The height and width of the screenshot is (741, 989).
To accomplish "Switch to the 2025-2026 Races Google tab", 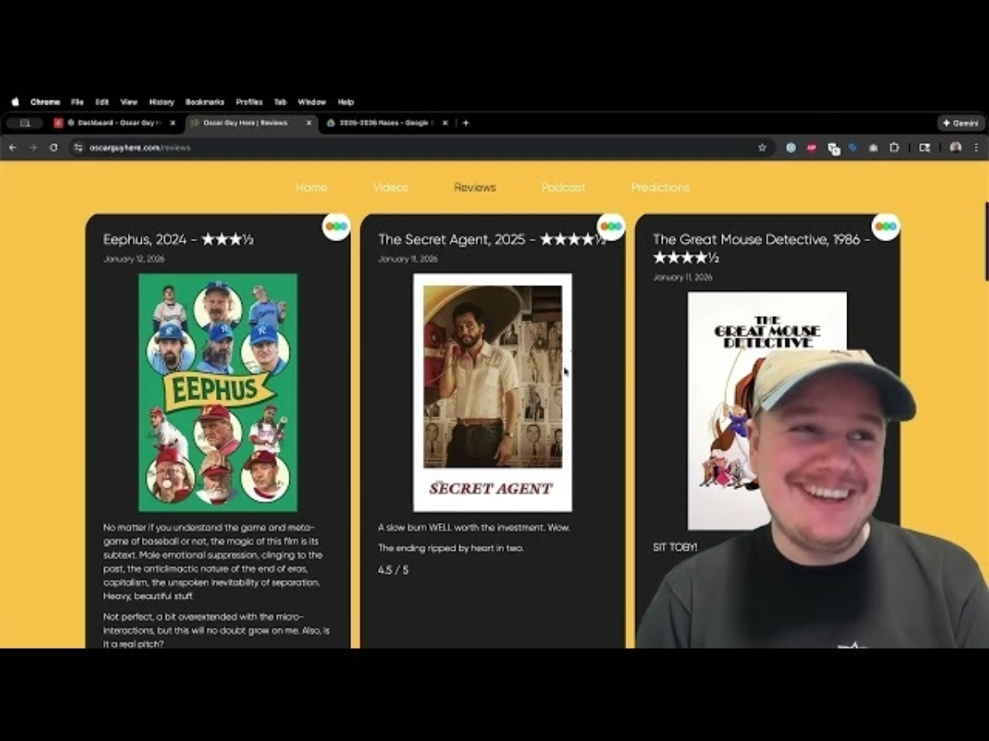I will [383, 122].
